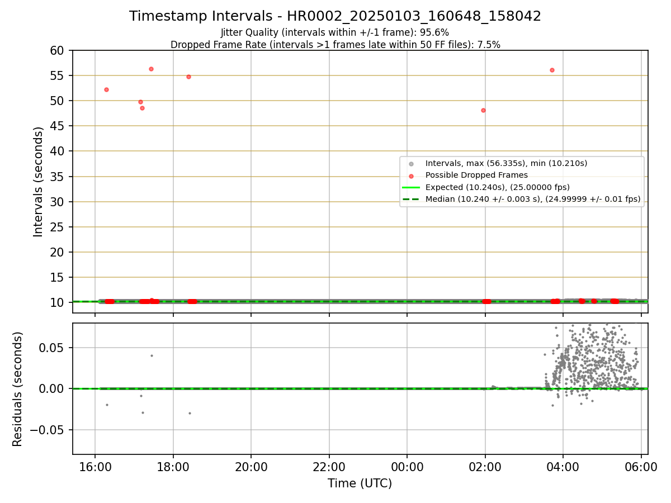Screen dimensions: 671x503
Task: Click the solid green line sample in legend
Action: pyautogui.click(x=411, y=187)
